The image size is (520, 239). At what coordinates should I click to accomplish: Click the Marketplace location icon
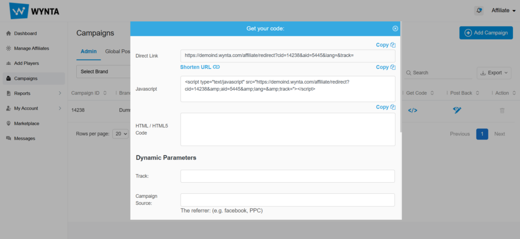tap(9, 124)
